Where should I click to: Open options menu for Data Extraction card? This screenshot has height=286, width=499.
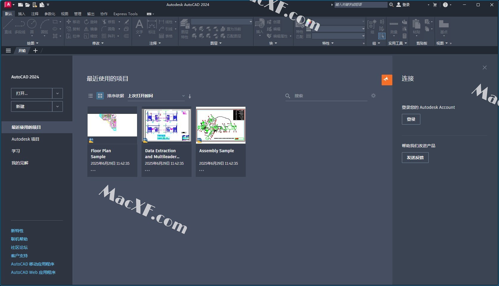point(147,171)
